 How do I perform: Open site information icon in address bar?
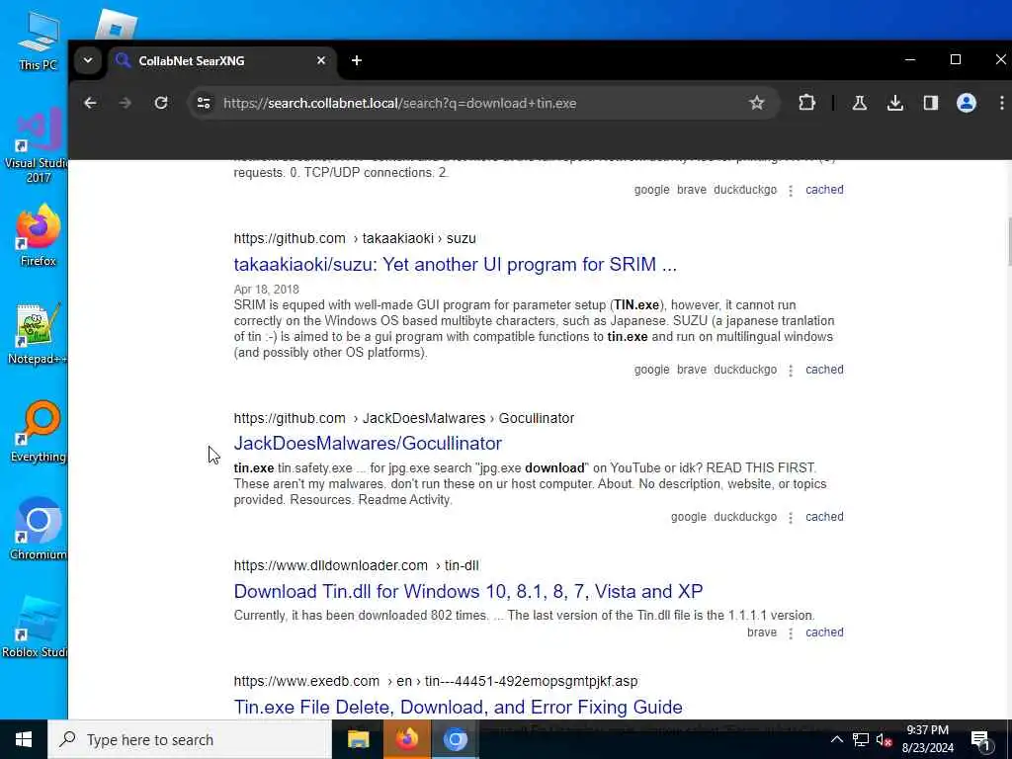pos(204,103)
